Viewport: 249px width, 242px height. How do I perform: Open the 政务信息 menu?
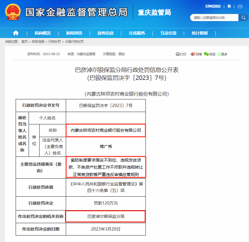click(x=105, y=33)
